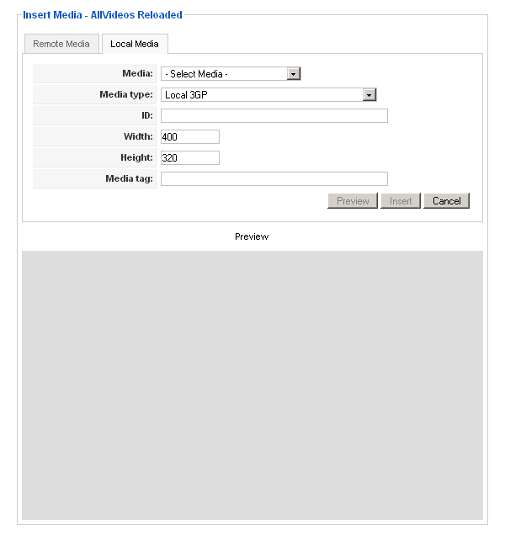Viewport: 505px width, 547px height.
Task: Click the 'Width:' label
Action: (x=138, y=136)
